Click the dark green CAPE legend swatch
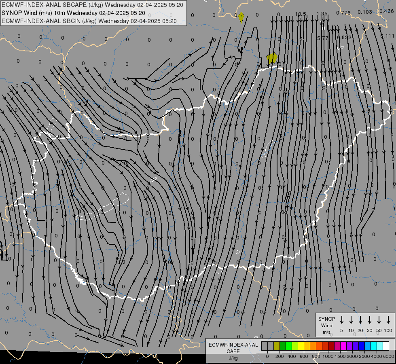The height and width of the screenshot is (364, 396). coord(283,346)
